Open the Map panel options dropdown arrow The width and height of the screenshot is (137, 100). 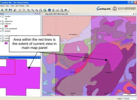tap(134, 14)
